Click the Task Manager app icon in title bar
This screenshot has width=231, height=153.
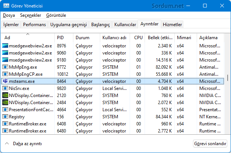pos(6,6)
